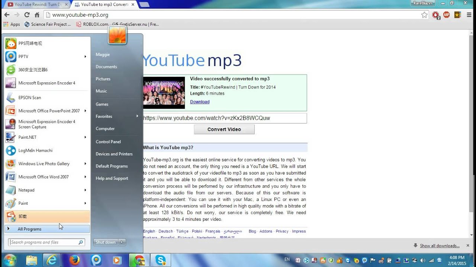Bookmark this page with the star icon

(x=424, y=15)
